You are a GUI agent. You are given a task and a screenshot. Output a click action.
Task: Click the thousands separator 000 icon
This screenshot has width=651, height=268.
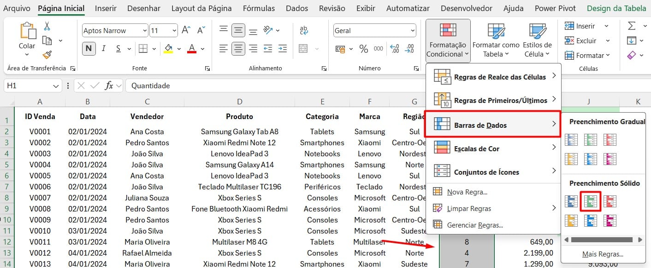379,49
